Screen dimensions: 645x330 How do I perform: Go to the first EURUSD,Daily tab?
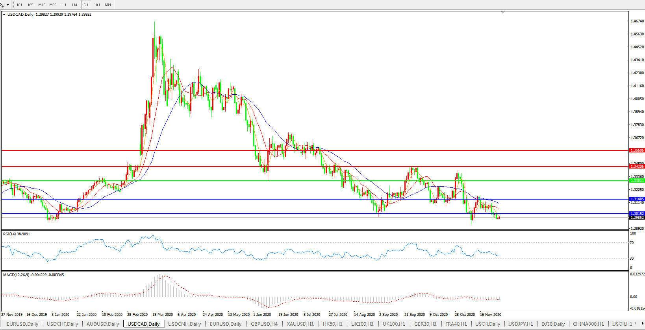pyautogui.click(x=22, y=324)
